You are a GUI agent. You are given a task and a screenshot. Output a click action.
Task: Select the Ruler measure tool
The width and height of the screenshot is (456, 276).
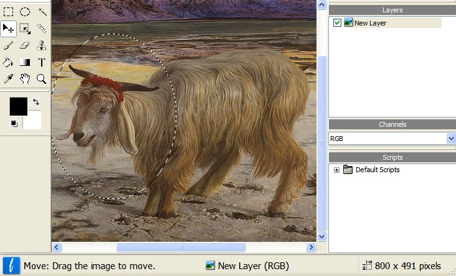coord(42,29)
